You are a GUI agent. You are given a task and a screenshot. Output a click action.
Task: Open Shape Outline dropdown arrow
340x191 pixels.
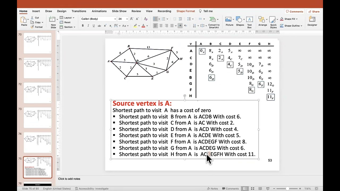(301, 26)
